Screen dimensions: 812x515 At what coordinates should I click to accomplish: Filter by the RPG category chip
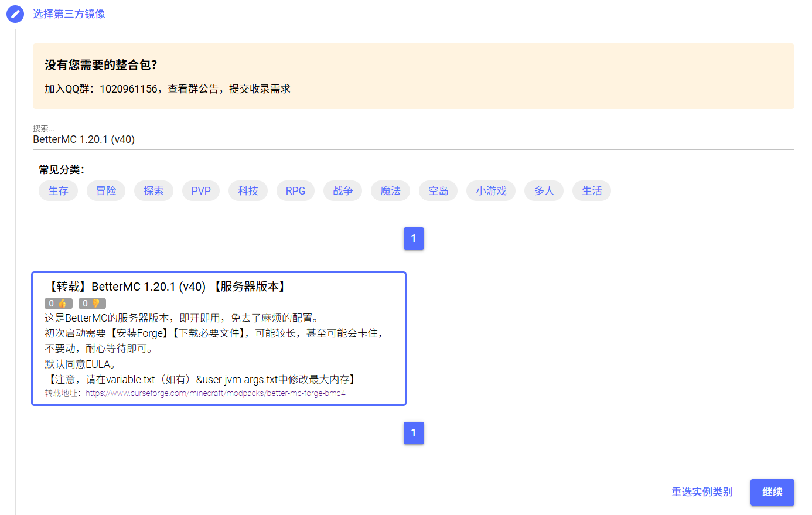295,191
